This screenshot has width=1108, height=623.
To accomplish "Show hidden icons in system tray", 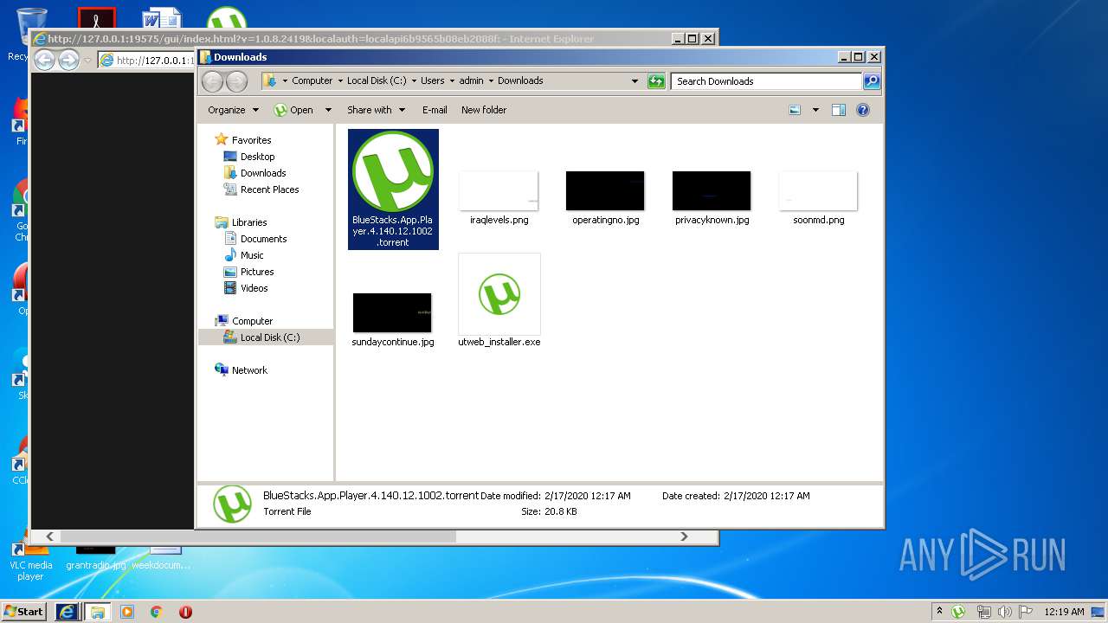I will (x=939, y=611).
